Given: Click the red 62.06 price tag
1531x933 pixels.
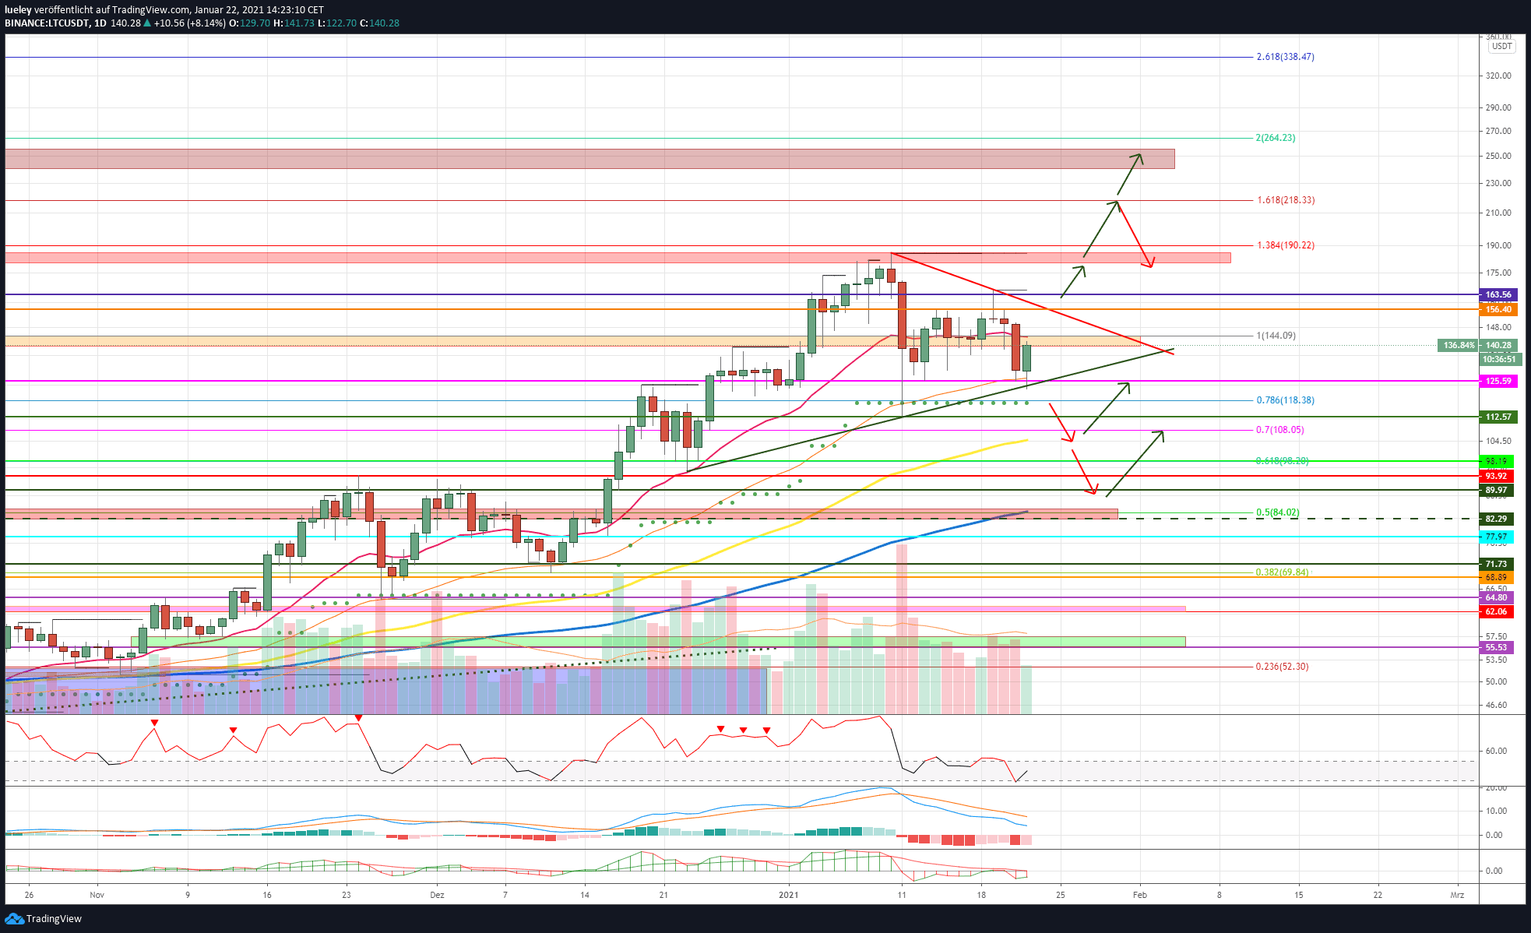Looking at the screenshot, I should tap(1496, 612).
